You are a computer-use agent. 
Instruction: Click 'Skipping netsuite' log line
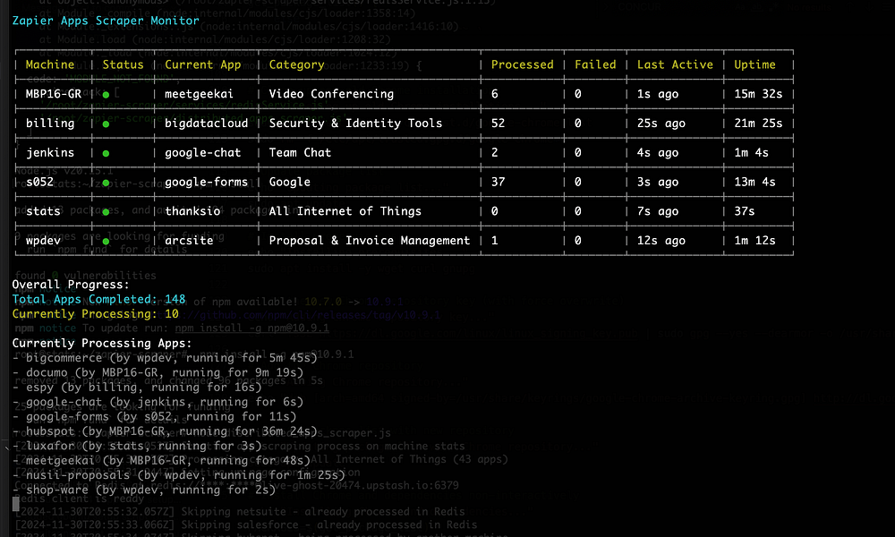point(240,511)
